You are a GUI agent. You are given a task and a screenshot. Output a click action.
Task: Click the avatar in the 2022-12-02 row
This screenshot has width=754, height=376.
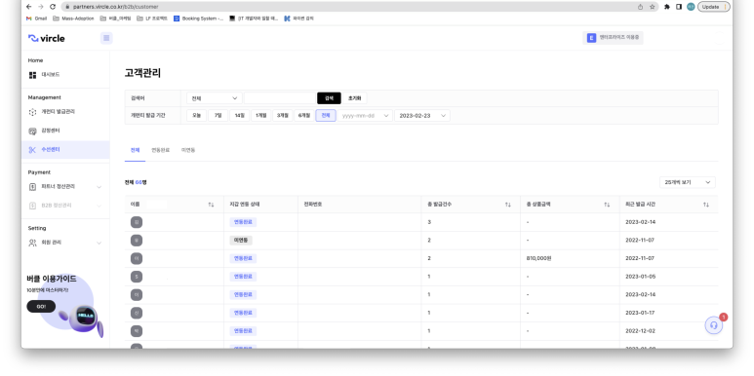pyautogui.click(x=137, y=331)
